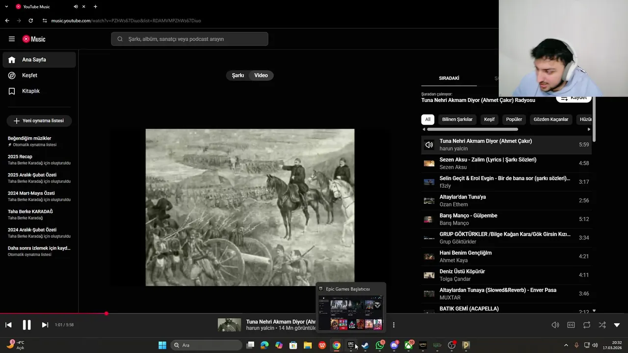
Task: Play Sezen Aksu - Zalim from queue
Action: (506, 163)
